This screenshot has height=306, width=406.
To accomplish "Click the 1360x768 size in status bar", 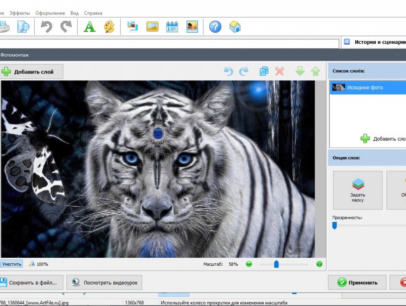I will [134, 302].
